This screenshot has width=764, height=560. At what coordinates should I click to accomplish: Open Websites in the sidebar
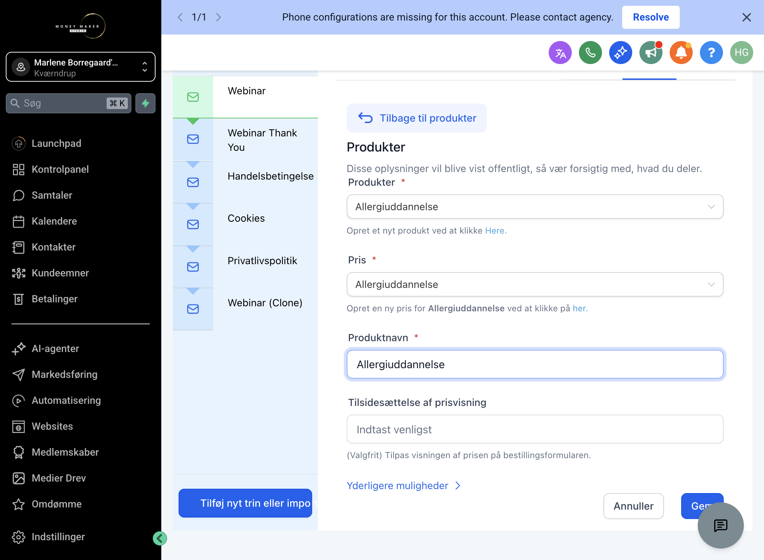42,426
